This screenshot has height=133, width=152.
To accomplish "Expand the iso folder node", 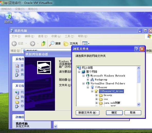I will (96, 99).
